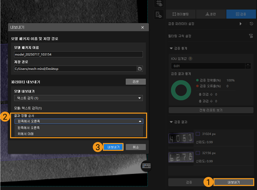This screenshot has width=257, height=190.
Task: Click the green accuracy donut chart
Action: (x=181, y=90)
